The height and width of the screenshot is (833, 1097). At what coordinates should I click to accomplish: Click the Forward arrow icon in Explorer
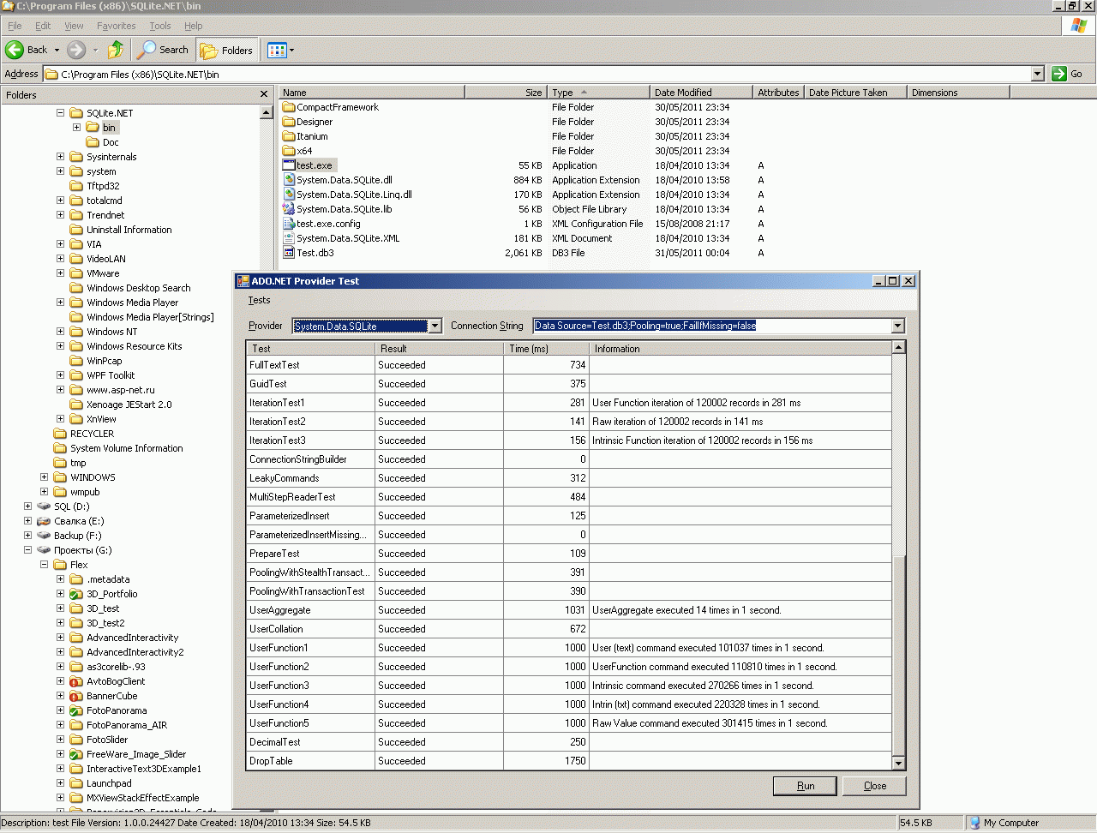pos(76,50)
